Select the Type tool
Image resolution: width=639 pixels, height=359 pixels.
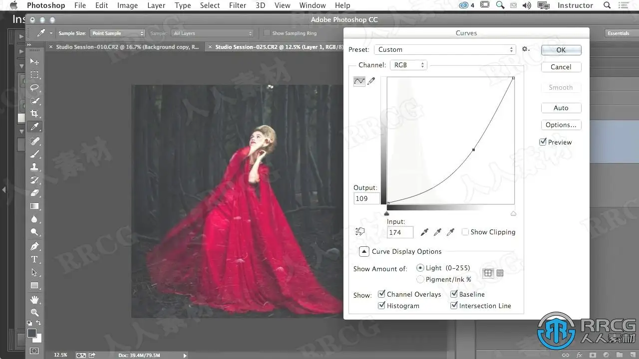(x=34, y=259)
